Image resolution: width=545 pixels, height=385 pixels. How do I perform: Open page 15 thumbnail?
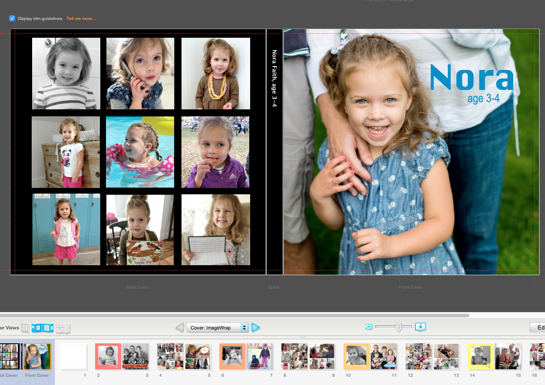509,357
